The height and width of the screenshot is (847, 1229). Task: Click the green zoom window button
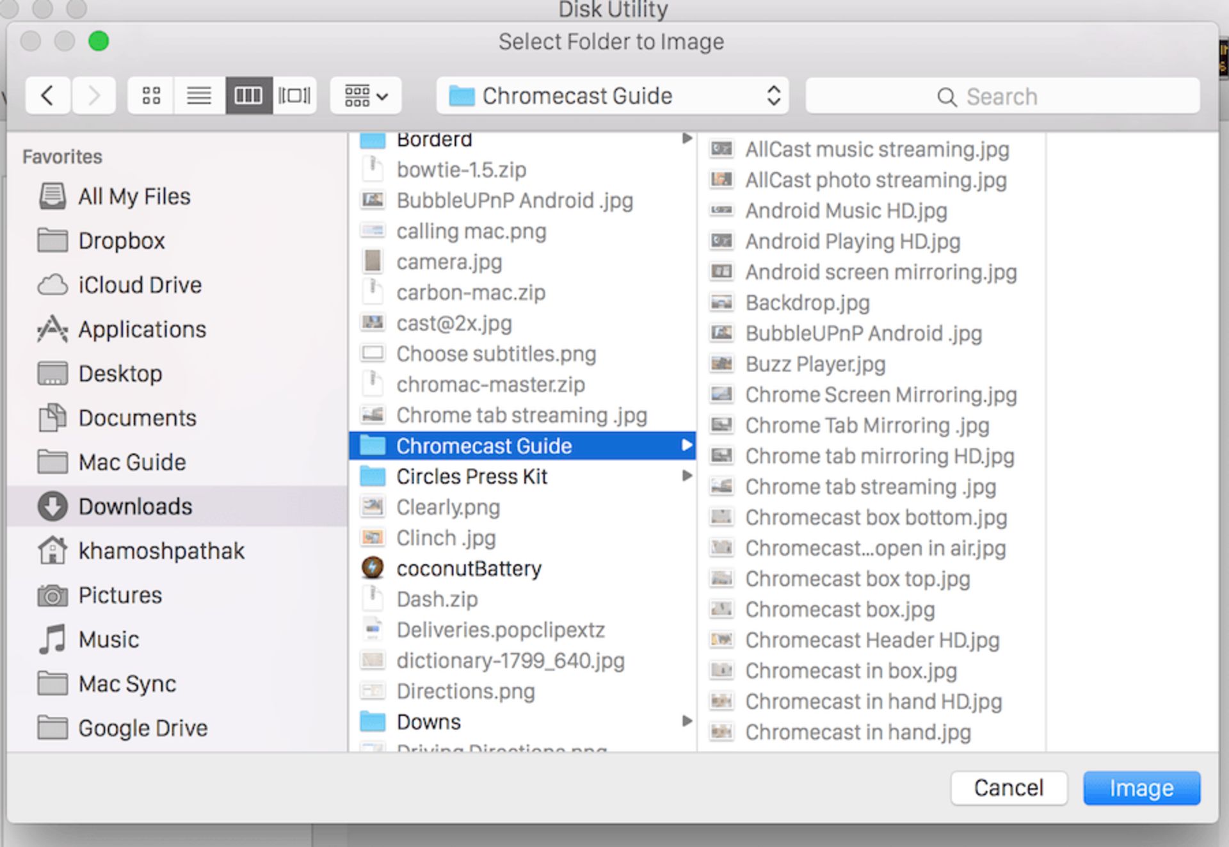point(99,41)
